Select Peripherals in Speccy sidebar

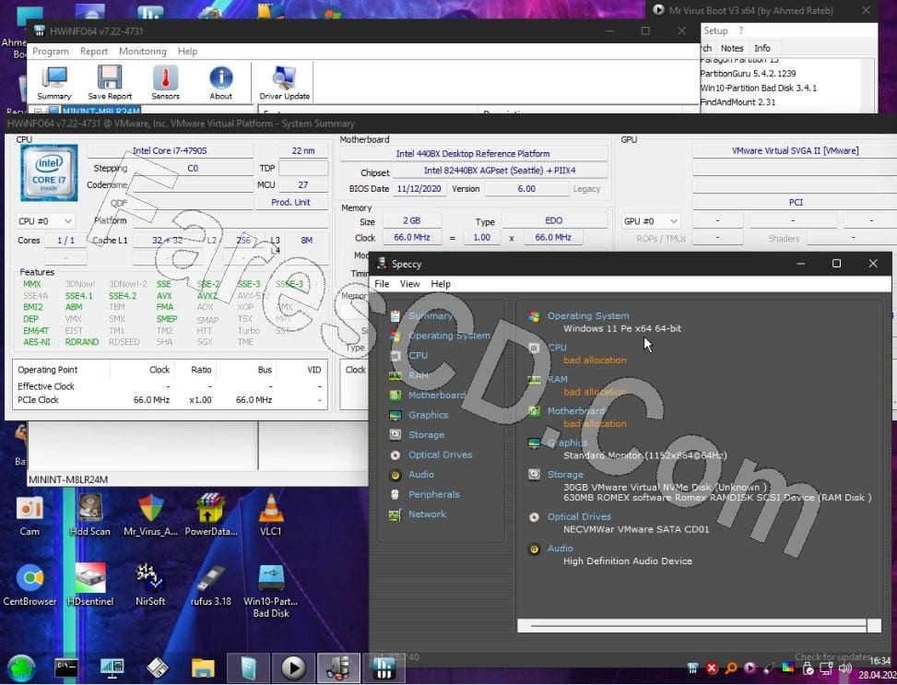(x=433, y=494)
